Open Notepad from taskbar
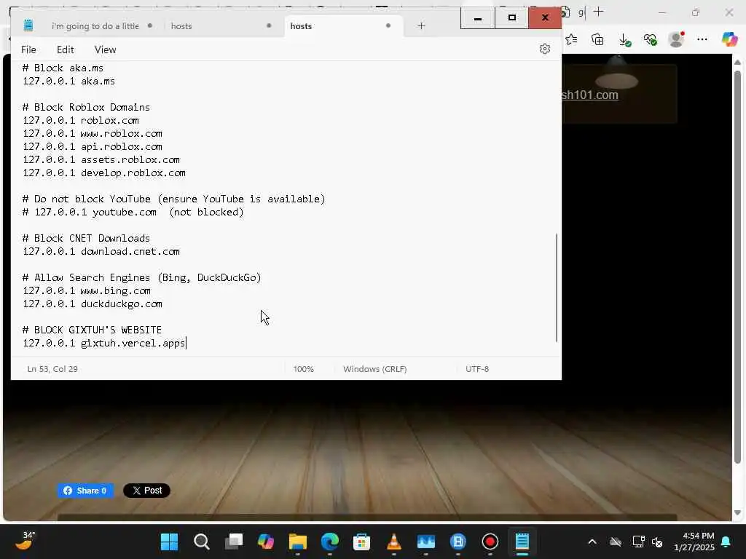 point(522,542)
